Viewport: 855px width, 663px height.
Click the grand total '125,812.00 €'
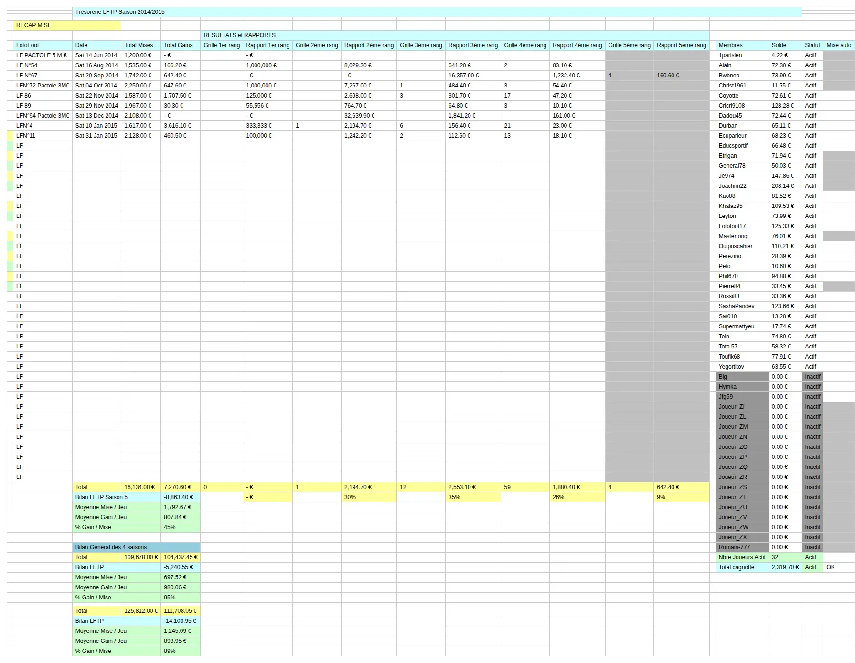(141, 611)
